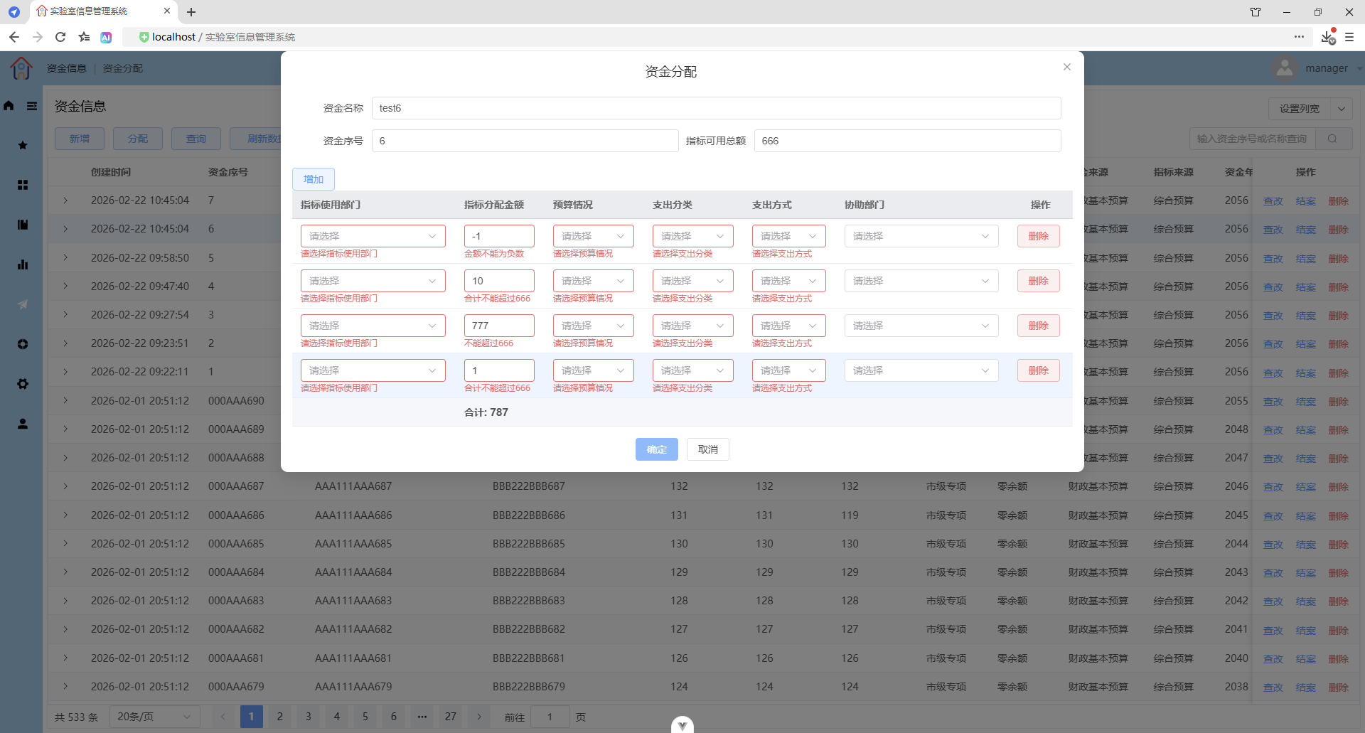Open 协助部门 dropdown in the -1 amount row
1365x733 pixels.
[921, 236]
